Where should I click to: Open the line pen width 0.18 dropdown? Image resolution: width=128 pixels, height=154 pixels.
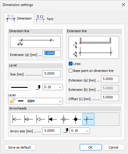(x=53, y=87)
